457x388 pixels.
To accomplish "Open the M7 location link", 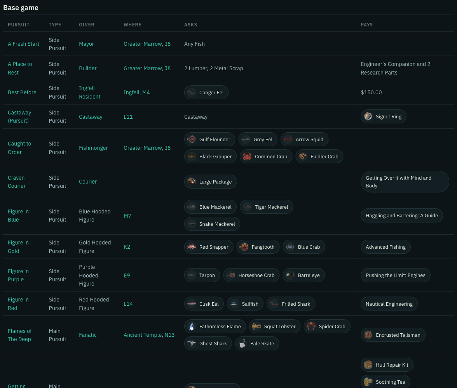I will point(127,216).
